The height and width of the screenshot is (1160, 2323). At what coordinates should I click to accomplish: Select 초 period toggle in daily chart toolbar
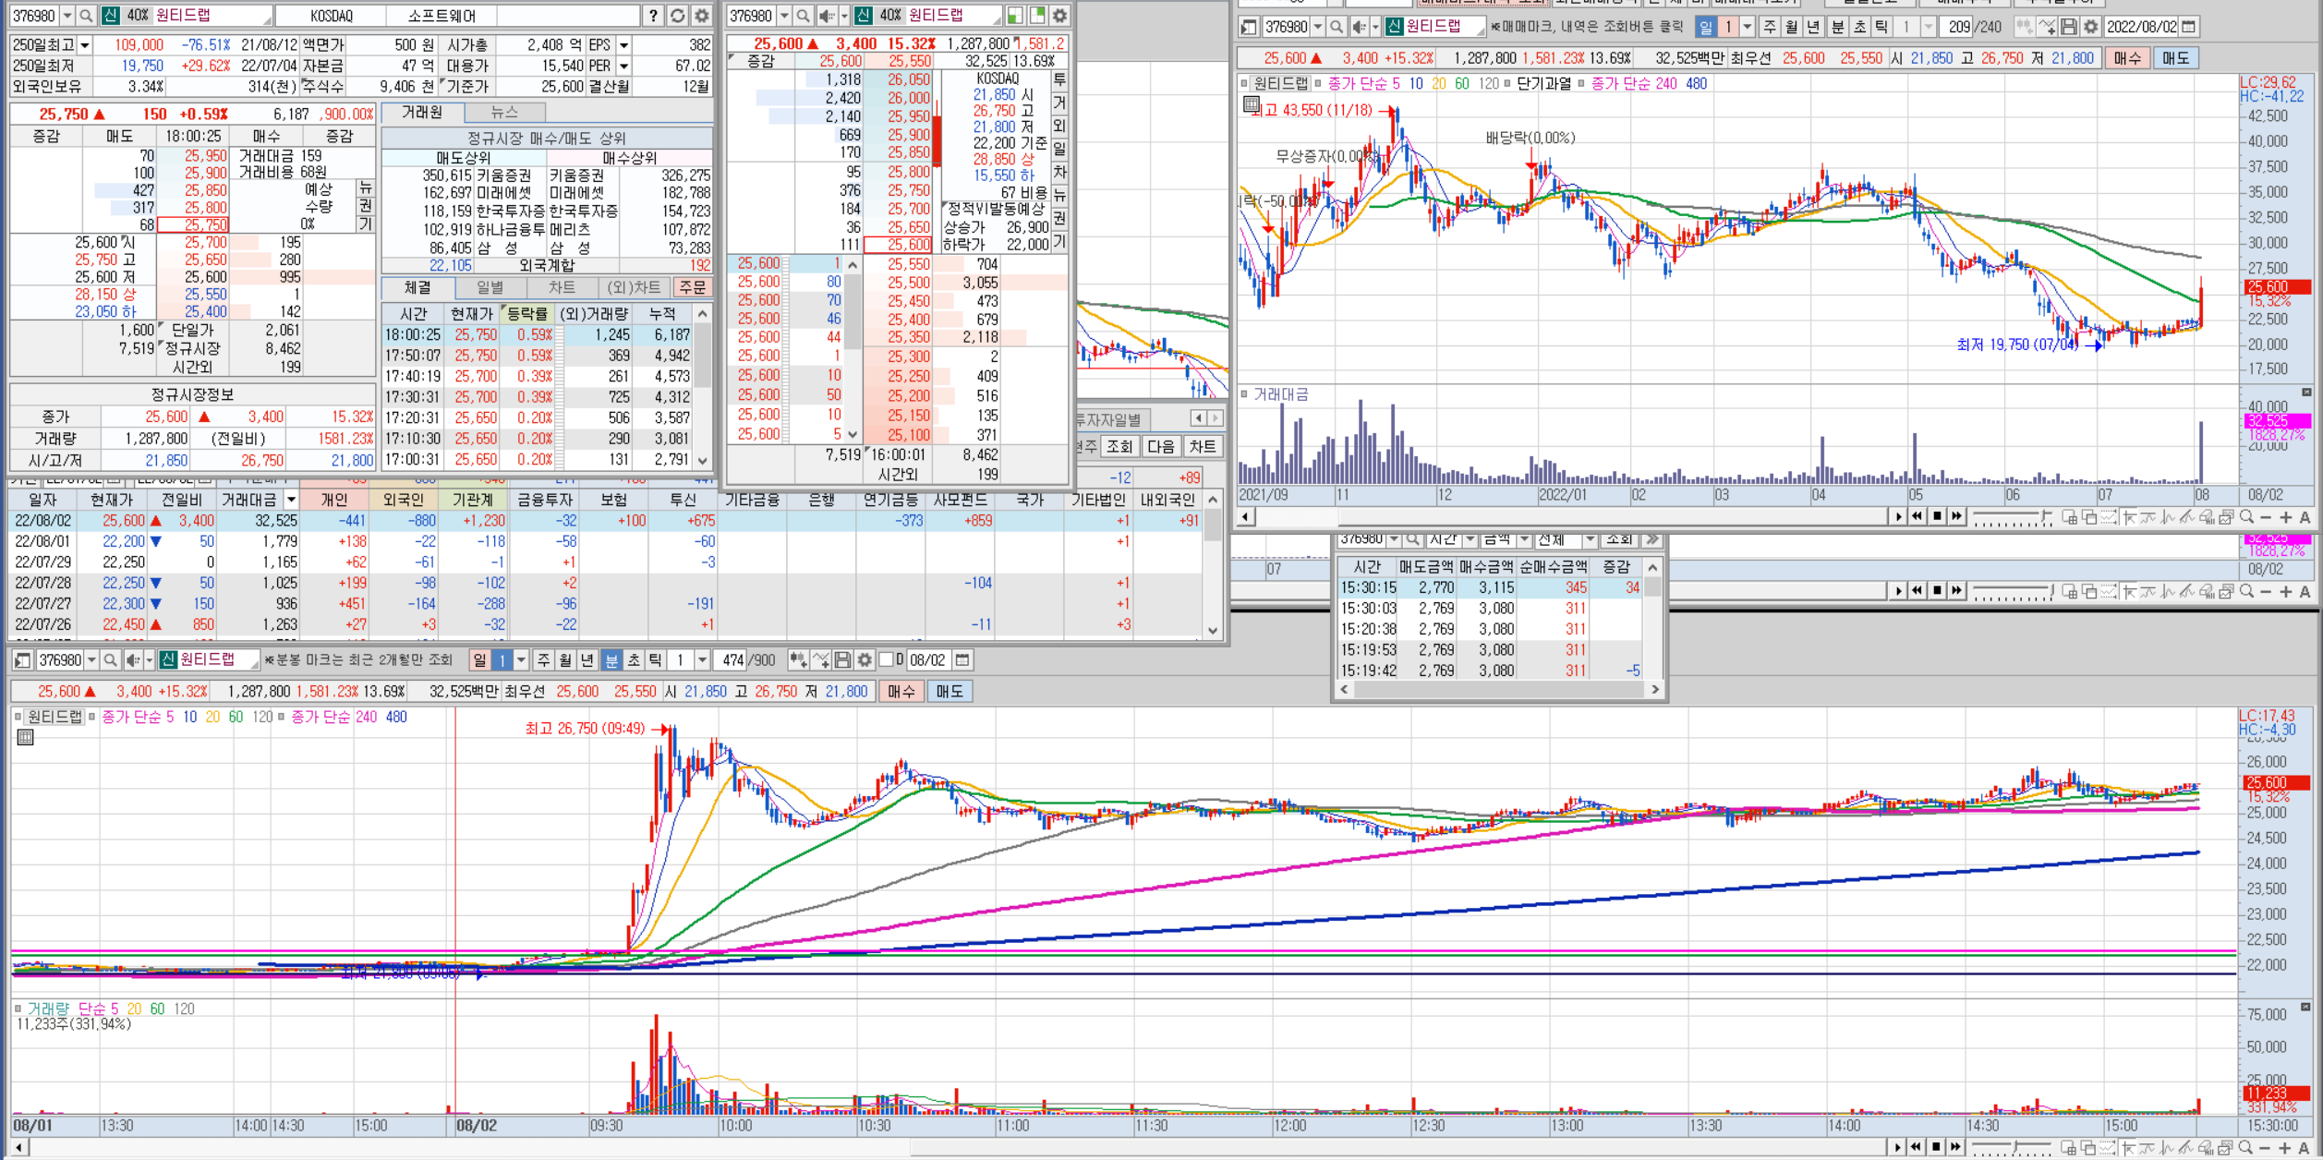[x=1859, y=27]
